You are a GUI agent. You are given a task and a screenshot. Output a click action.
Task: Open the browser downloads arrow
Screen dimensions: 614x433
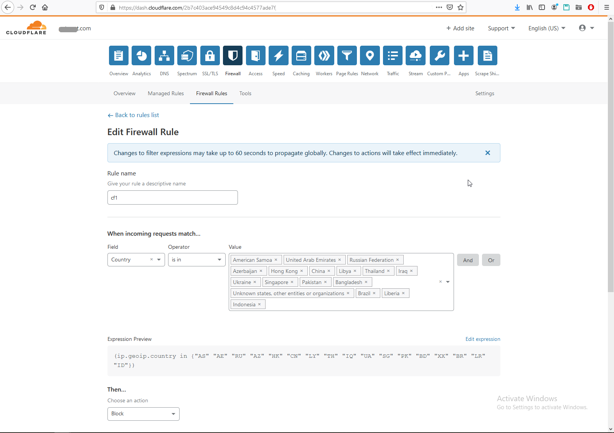517,7
